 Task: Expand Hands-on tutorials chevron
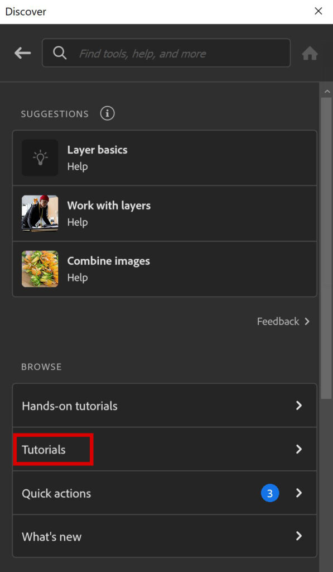point(299,406)
